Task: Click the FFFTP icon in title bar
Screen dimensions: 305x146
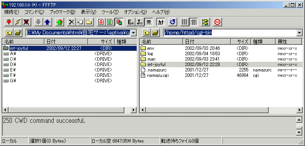Action: tap(5, 5)
